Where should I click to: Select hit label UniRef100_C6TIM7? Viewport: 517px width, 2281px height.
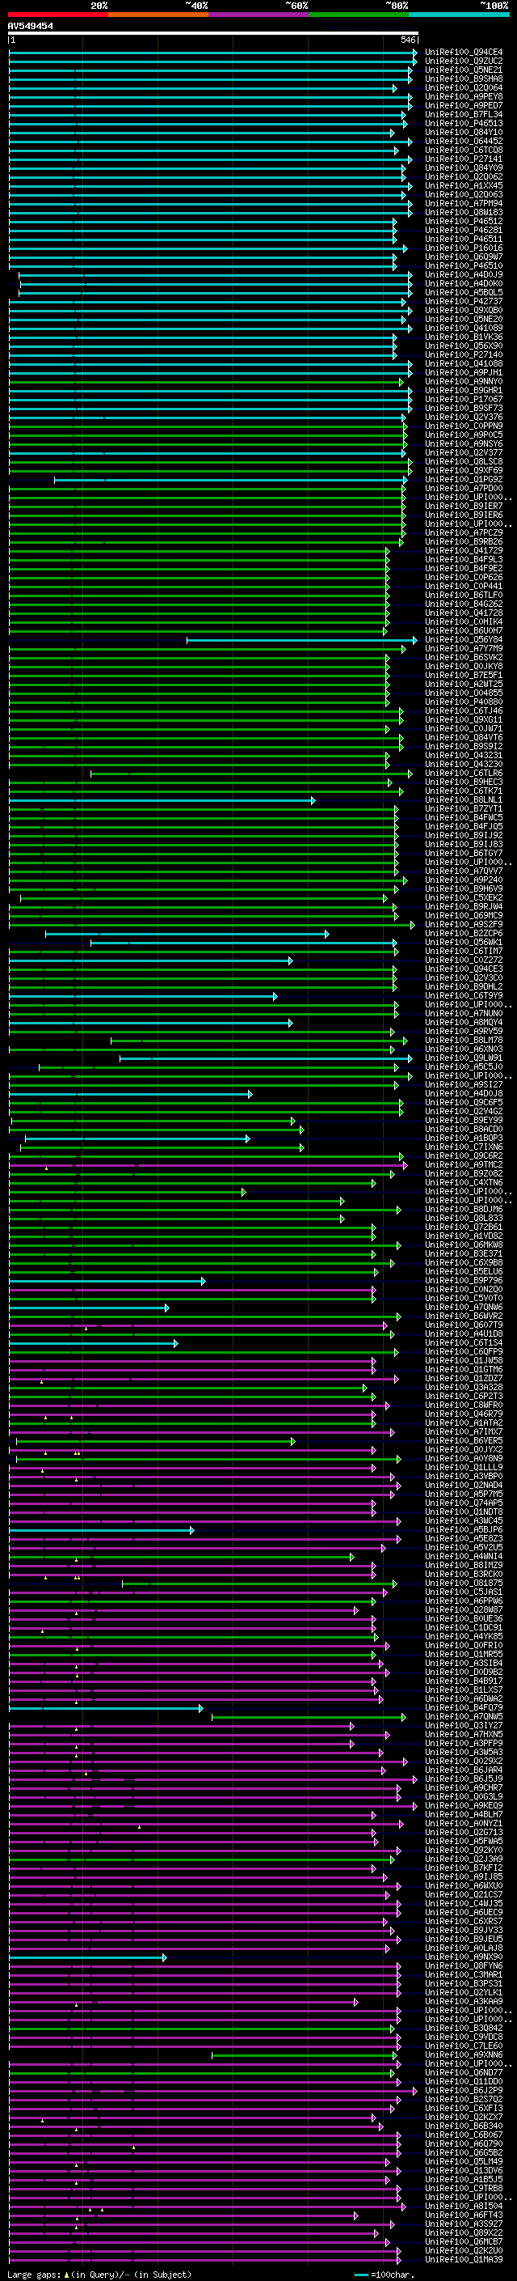[463, 951]
